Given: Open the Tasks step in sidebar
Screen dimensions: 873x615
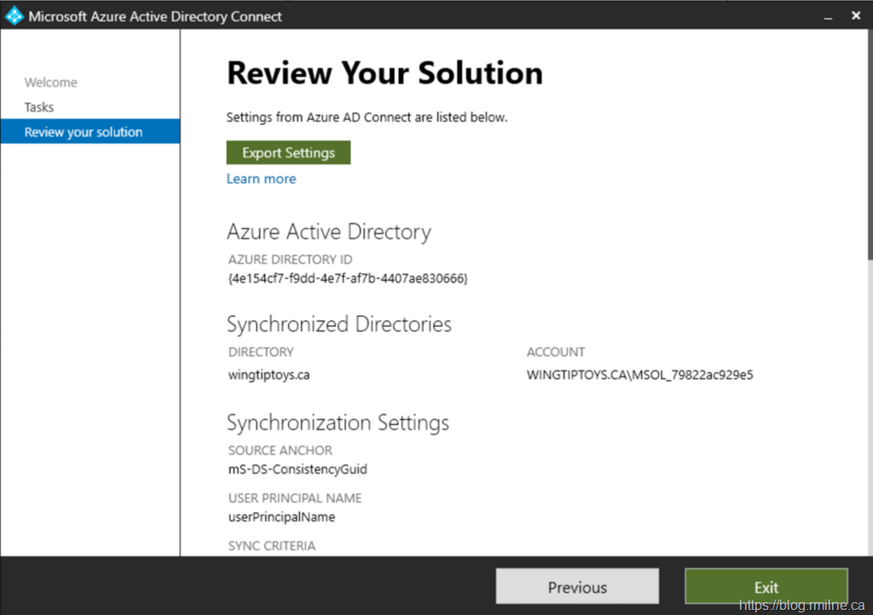Looking at the screenshot, I should coord(39,107).
